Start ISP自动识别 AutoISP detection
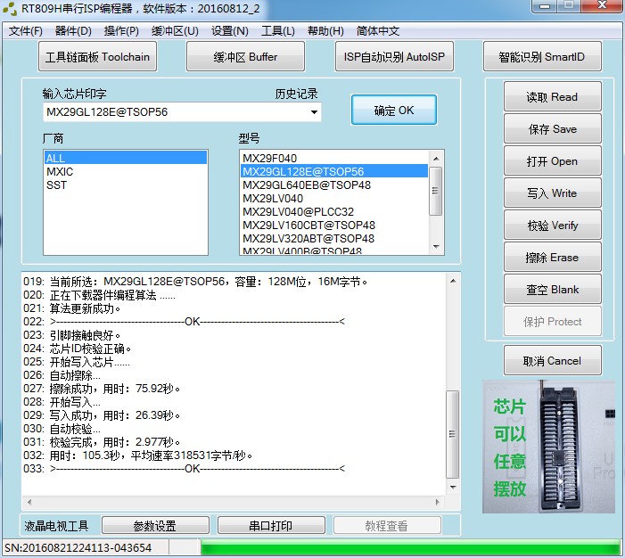 pos(395,57)
